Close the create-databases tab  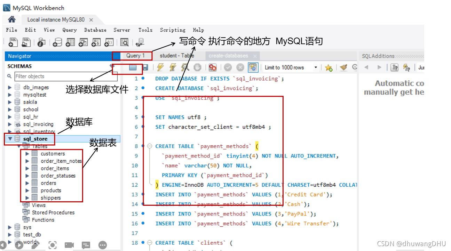pos(255,56)
